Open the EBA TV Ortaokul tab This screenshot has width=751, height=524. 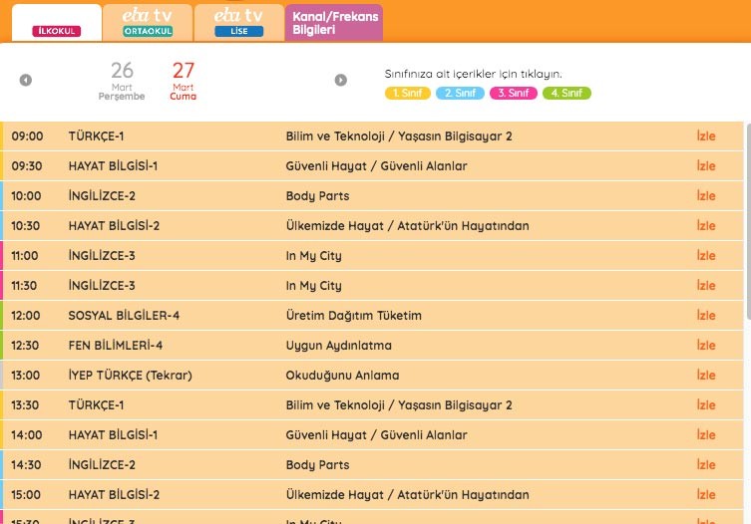148,23
